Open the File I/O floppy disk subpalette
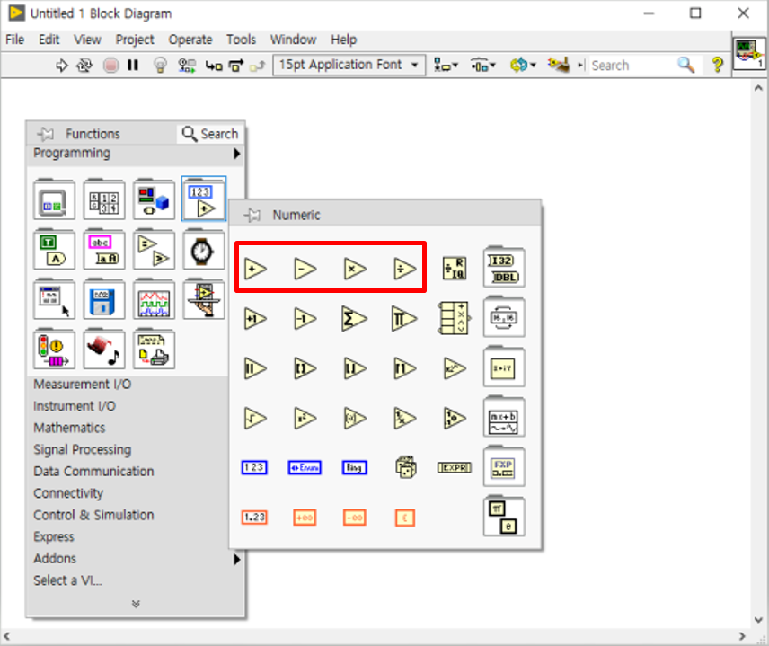The height and width of the screenshot is (646, 769). coord(104,299)
